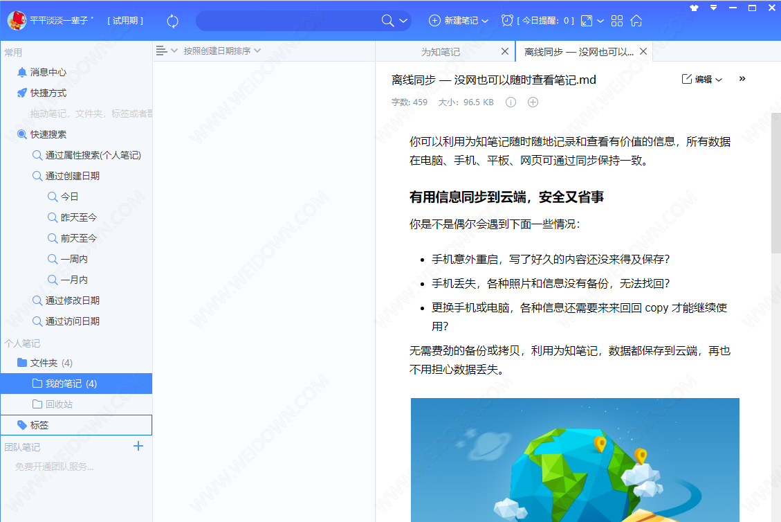The width and height of the screenshot is (781, 522).
Task: Open the grid layout view icon
Action: click(617, 21)
